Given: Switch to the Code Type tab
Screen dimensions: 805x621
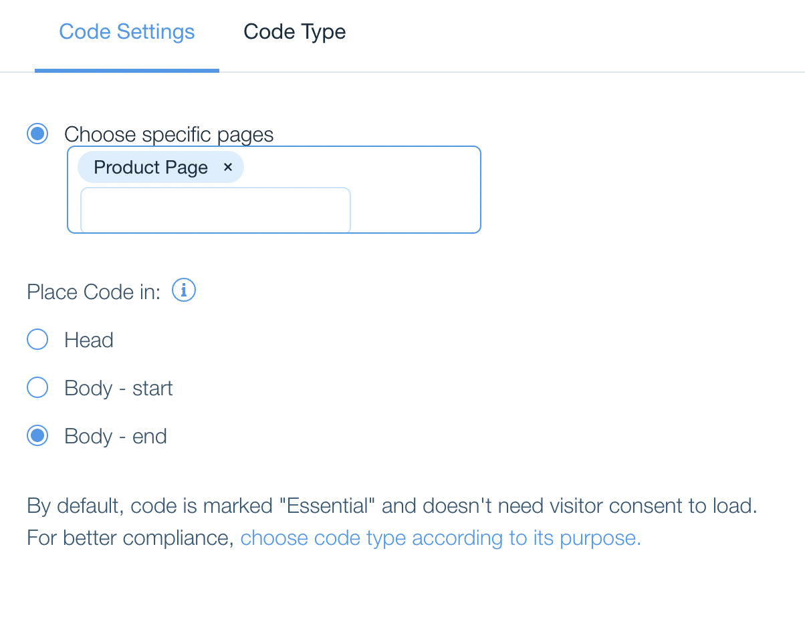Looking at the screenshot, I should click(x=294, y=32).
